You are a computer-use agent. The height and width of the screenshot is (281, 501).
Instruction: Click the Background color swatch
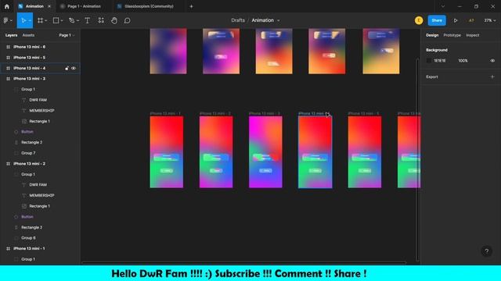pyautogui.click(x=429, y=61)
